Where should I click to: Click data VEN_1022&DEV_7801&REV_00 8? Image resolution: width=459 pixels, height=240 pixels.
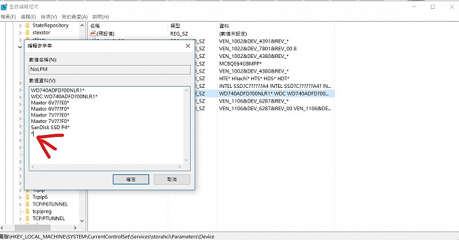click(x=258, y=48)
